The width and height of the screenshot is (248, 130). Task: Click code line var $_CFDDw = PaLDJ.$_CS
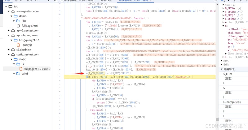(x=107, y=80)
